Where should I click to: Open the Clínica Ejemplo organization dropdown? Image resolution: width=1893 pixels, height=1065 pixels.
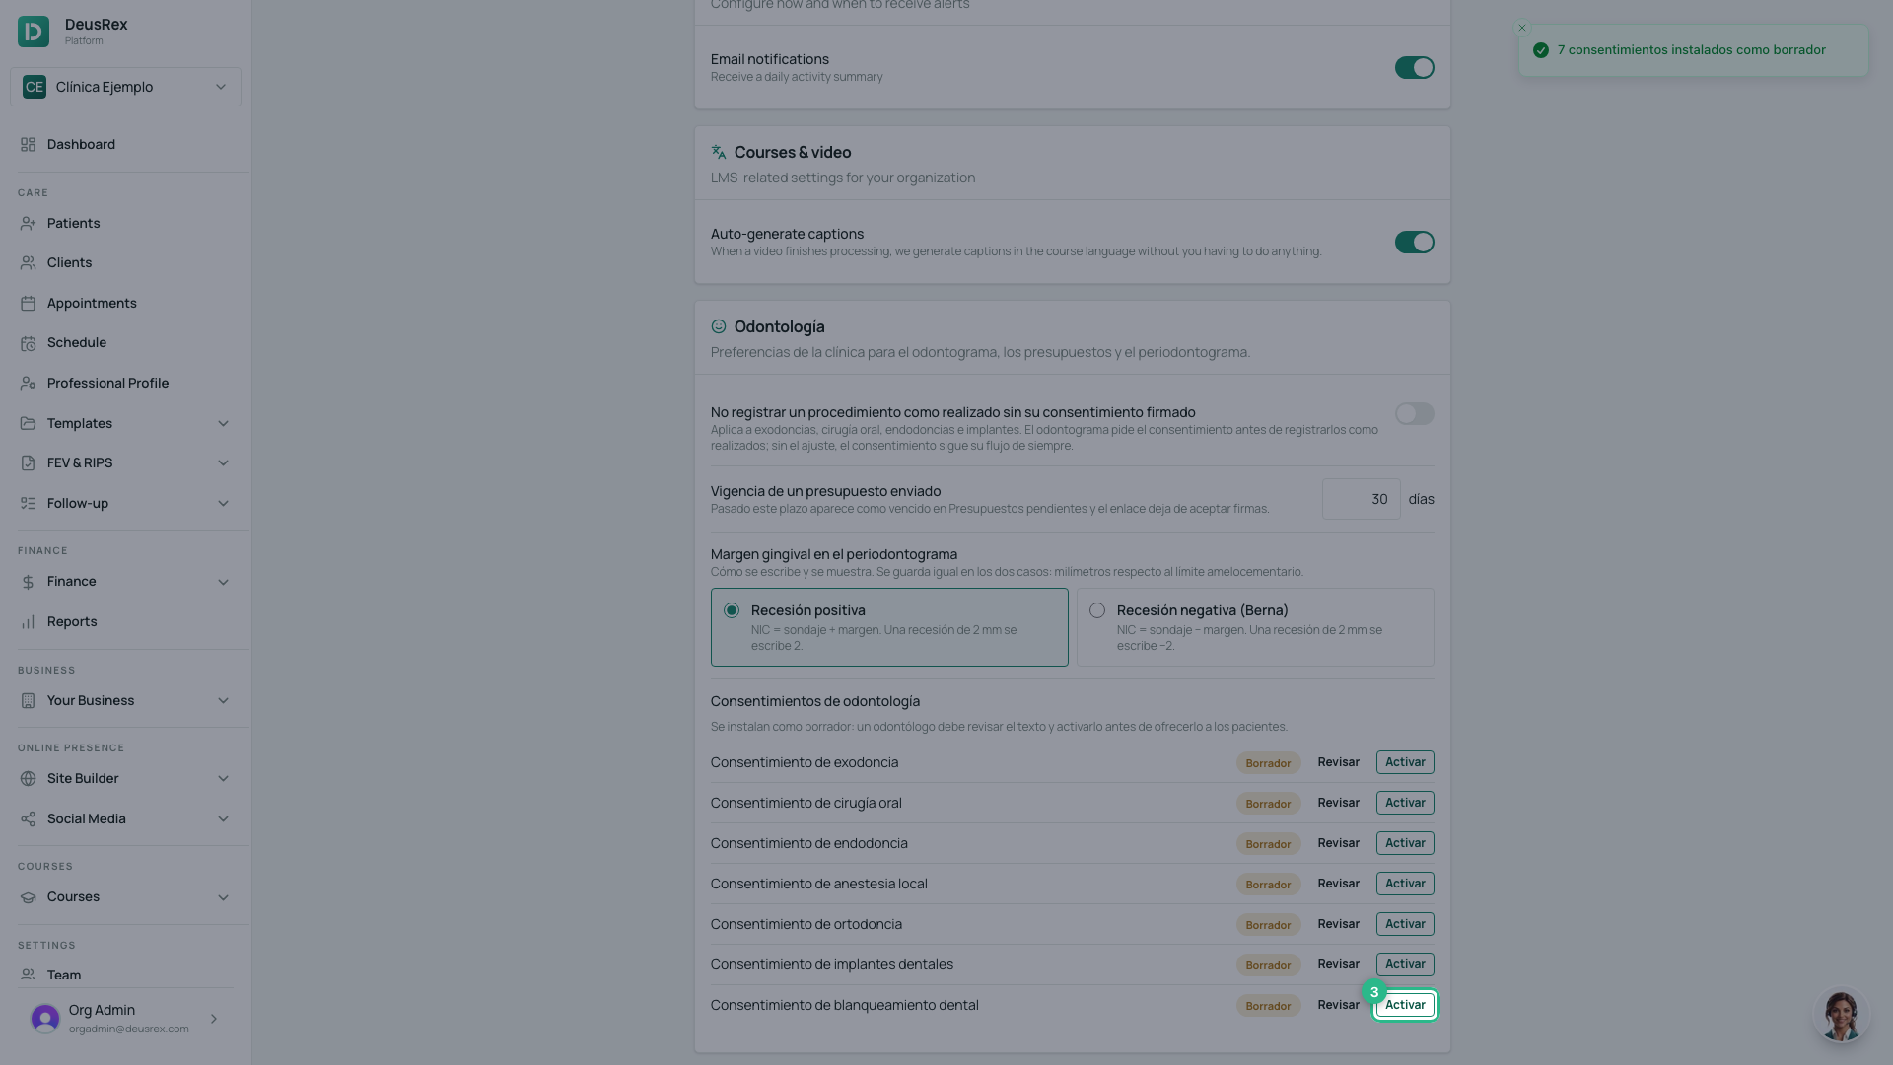click(x=125, y=87)
